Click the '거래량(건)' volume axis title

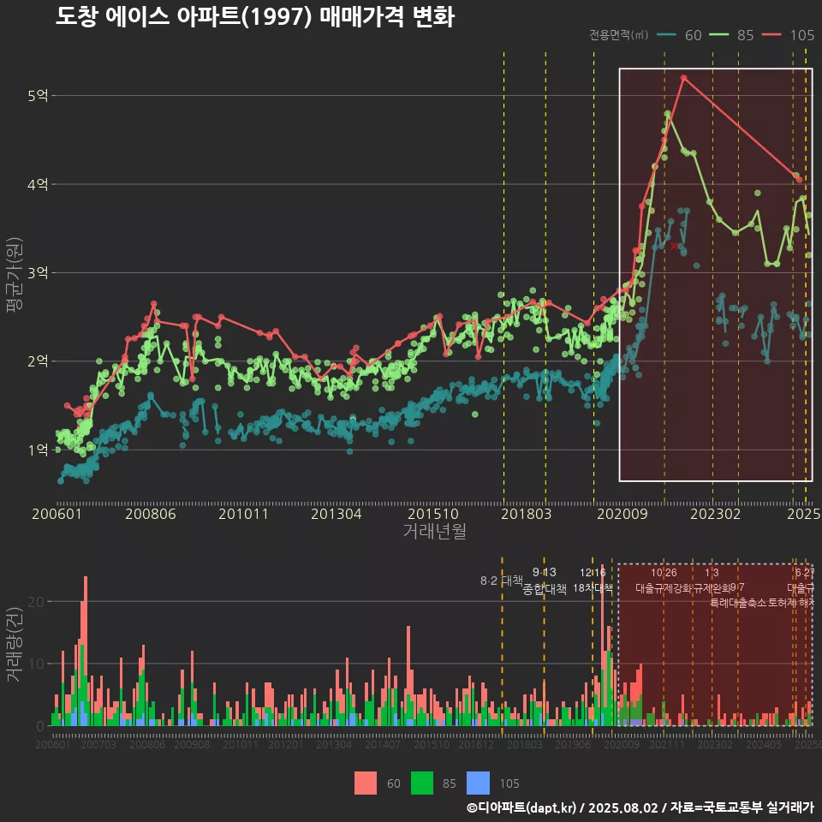[x=15, y=646]
